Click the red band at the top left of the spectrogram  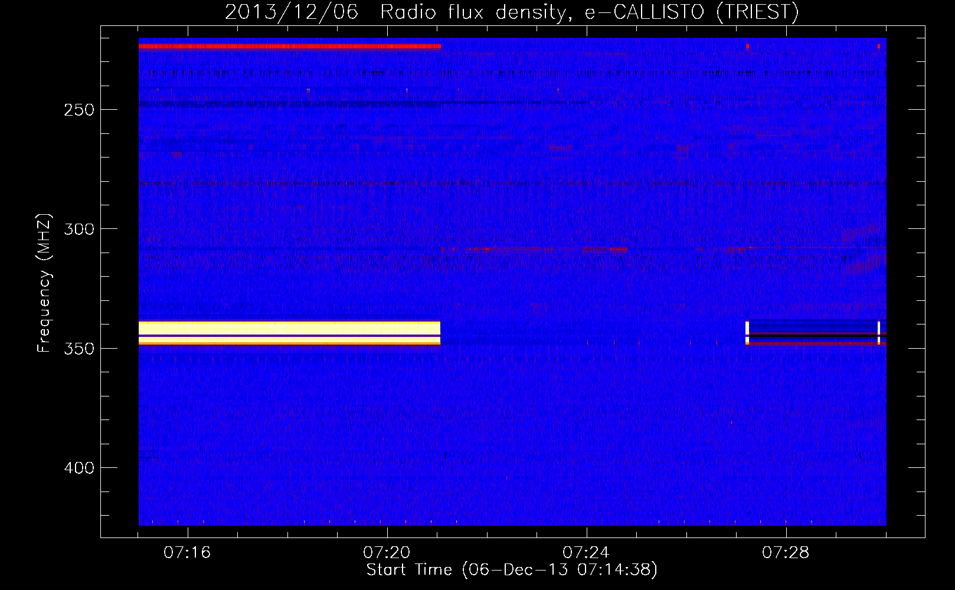290,46
